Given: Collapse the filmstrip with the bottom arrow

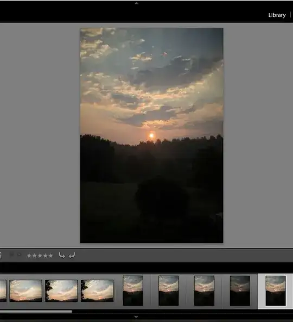Looking at the screenshot, I should pyautogui.click(x=136, y=317).
